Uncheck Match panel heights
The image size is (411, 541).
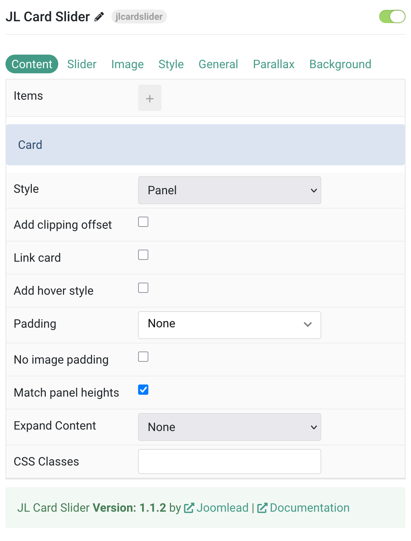coord(143,390)
